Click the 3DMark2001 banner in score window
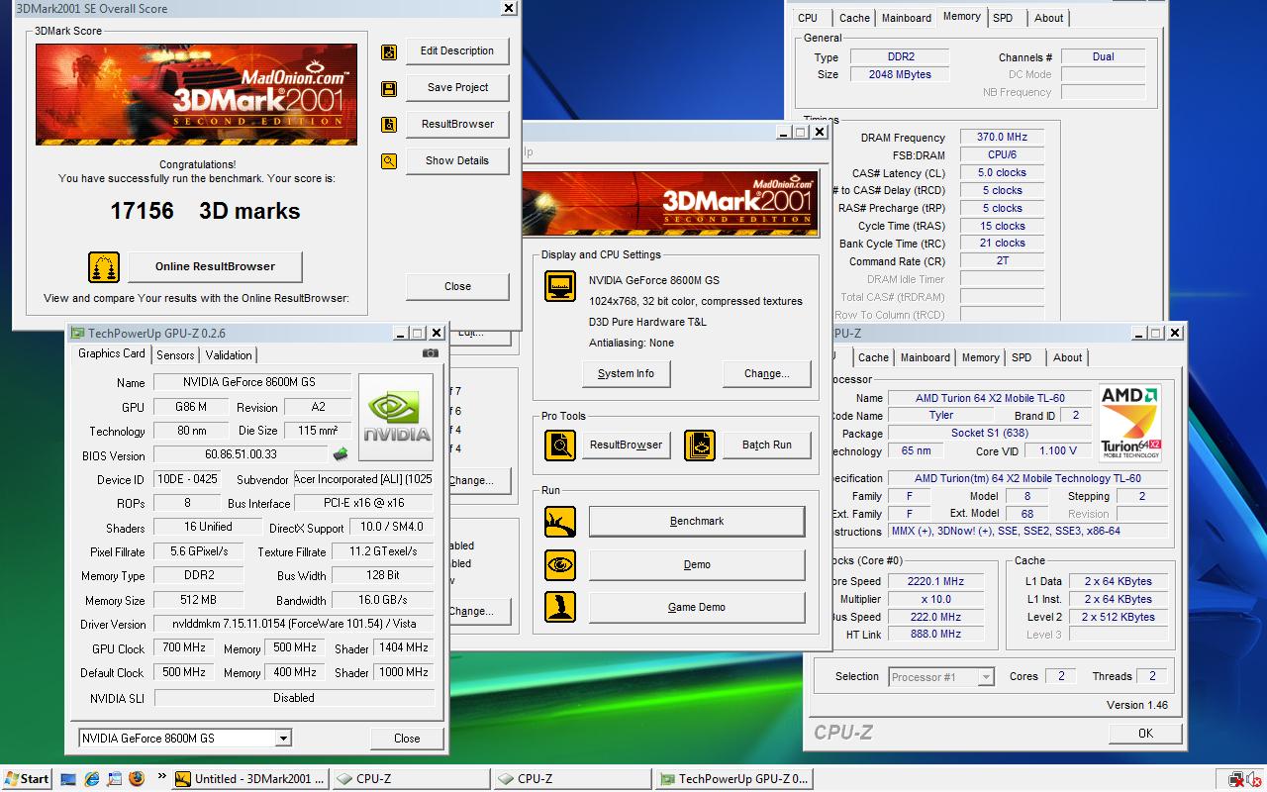1267x792 pixels. tap(196, 95)
